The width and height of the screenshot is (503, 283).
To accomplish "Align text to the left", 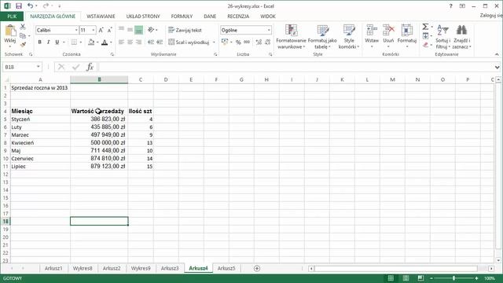I will pos(121,42).
